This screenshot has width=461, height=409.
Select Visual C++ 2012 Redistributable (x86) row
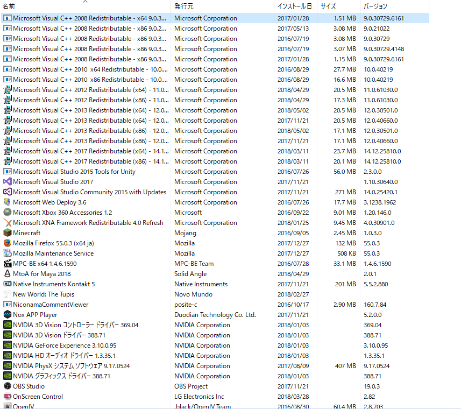tap(215, 100)
